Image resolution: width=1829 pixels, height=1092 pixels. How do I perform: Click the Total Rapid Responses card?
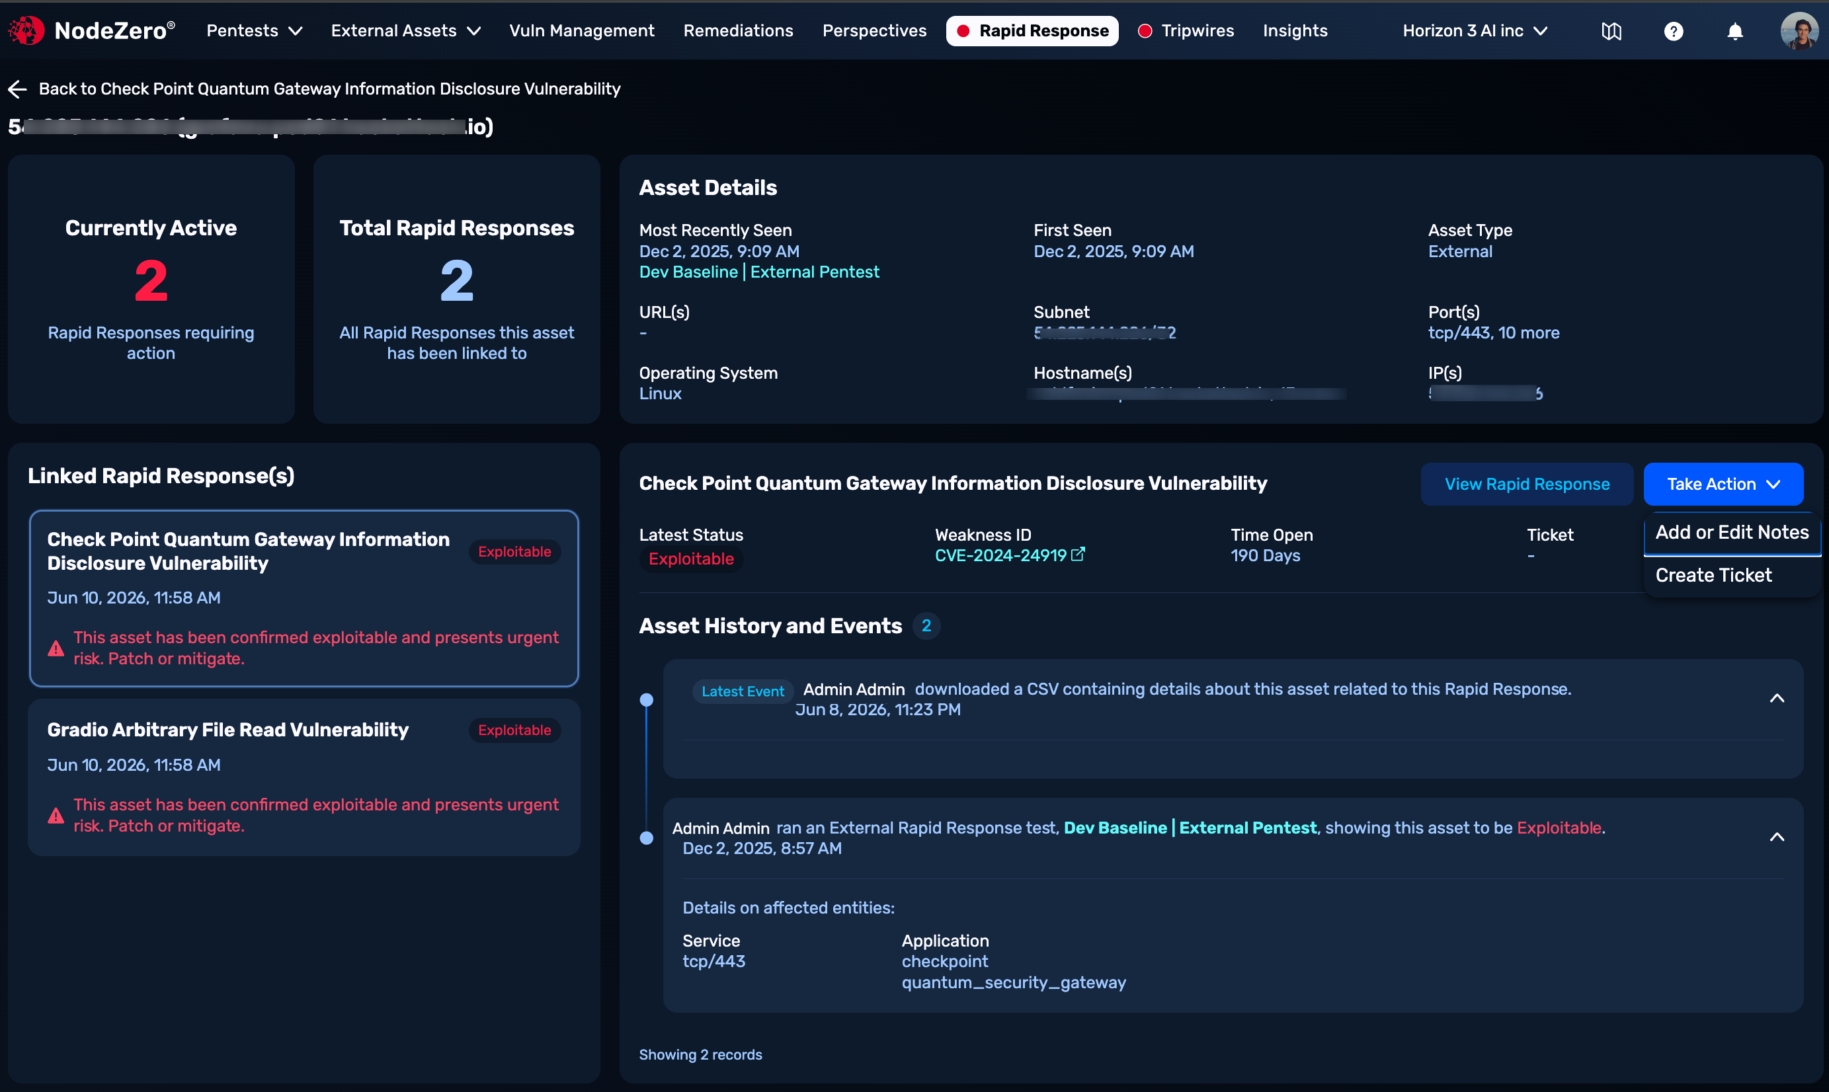[456, 288]
